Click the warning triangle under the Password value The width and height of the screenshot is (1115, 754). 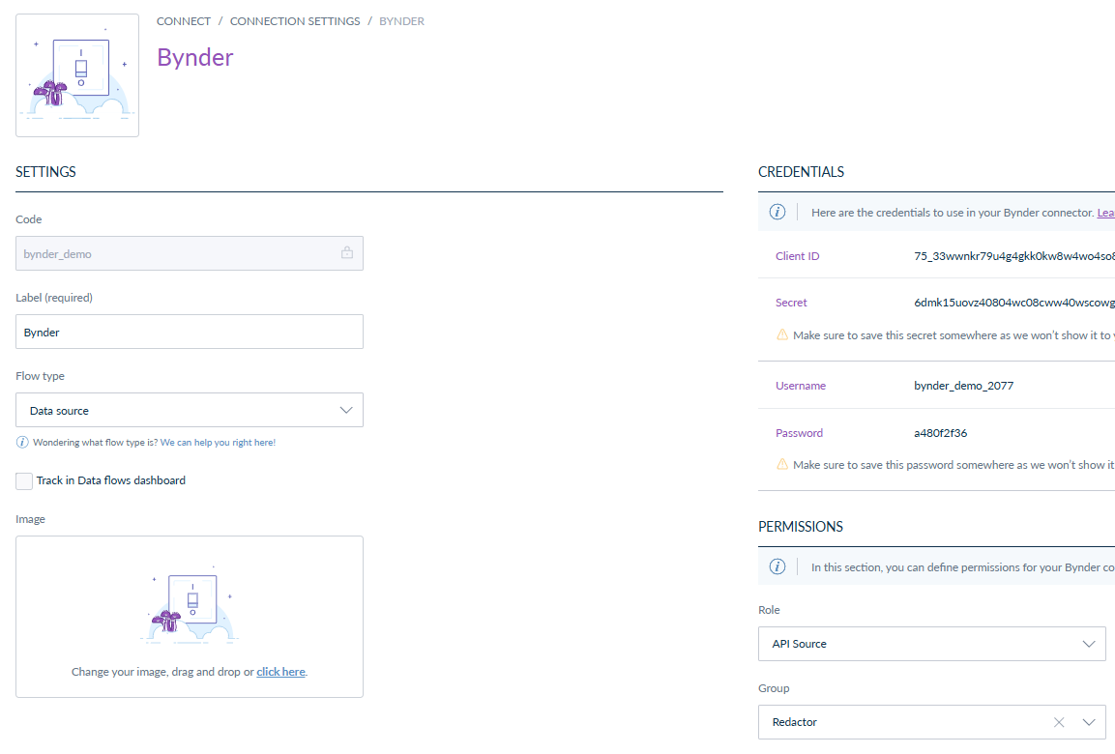(x=781, y=463)
